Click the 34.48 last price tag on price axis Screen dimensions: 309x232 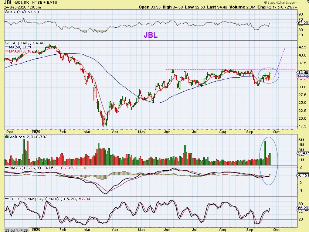(303, 73)
